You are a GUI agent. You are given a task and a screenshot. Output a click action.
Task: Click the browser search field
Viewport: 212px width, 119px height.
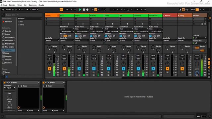point(24,15)
